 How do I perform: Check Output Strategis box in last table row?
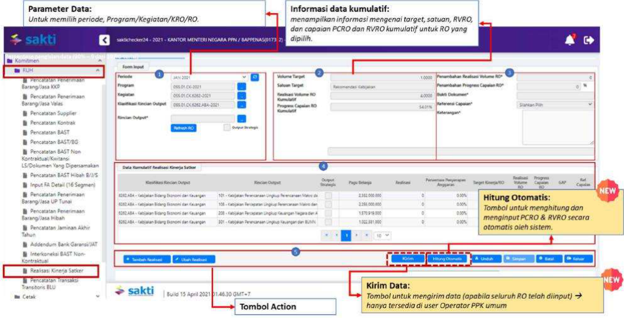pos(328,221)
